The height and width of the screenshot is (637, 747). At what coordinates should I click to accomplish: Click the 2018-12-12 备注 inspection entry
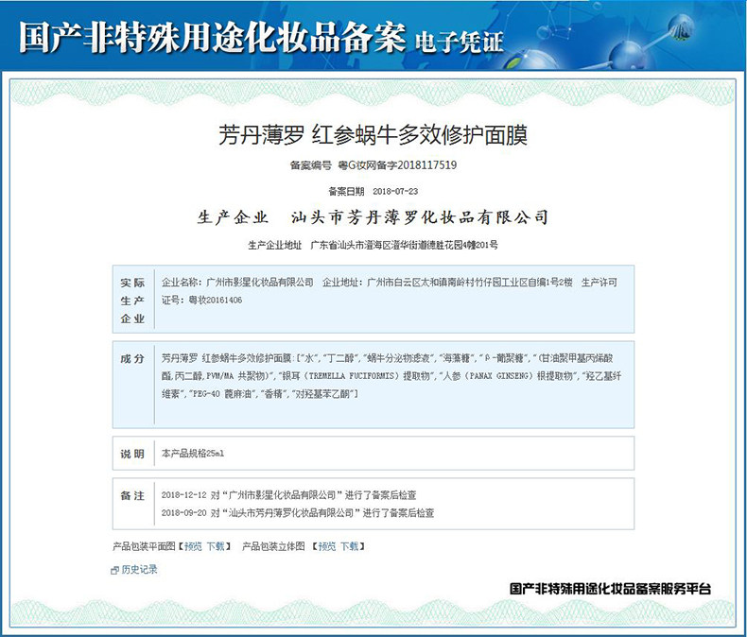click(289, 495)
